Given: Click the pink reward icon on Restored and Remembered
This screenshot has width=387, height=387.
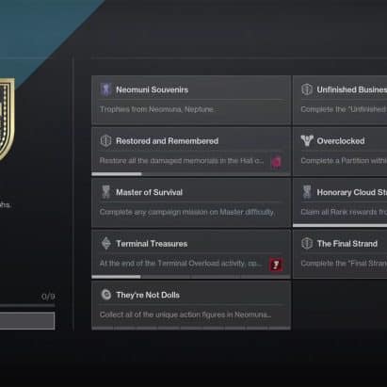Looking at the screenshot, I should tap(276, 161).
